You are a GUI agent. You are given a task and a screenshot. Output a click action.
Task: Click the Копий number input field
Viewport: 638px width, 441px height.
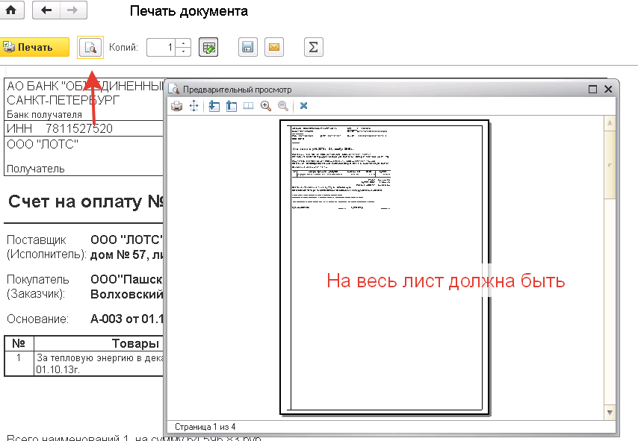[161, 48]
